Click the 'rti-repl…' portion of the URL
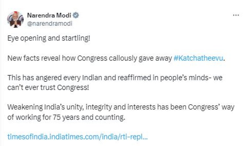Image resolution: width=246 pixels, height=146 pixels. click(x=133, y=137)
